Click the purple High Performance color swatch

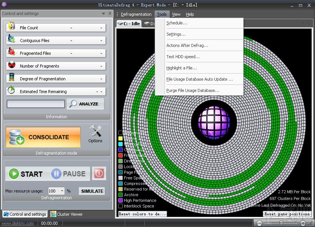click(121, 200)
